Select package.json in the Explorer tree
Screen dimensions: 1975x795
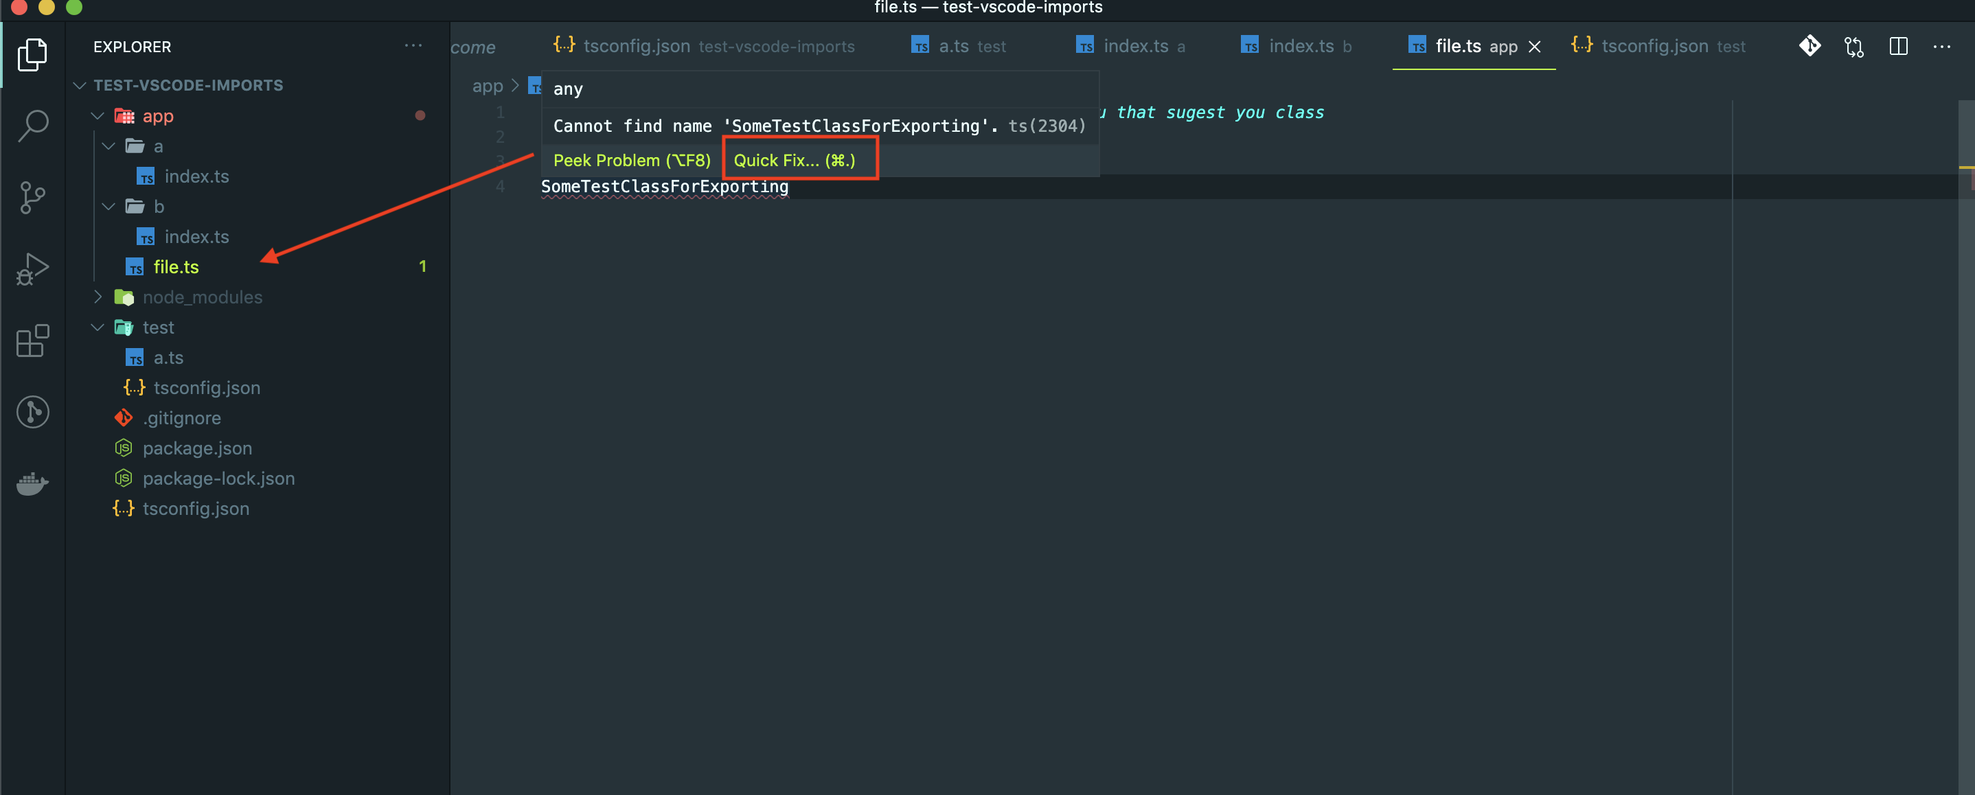tap(198, 448)
